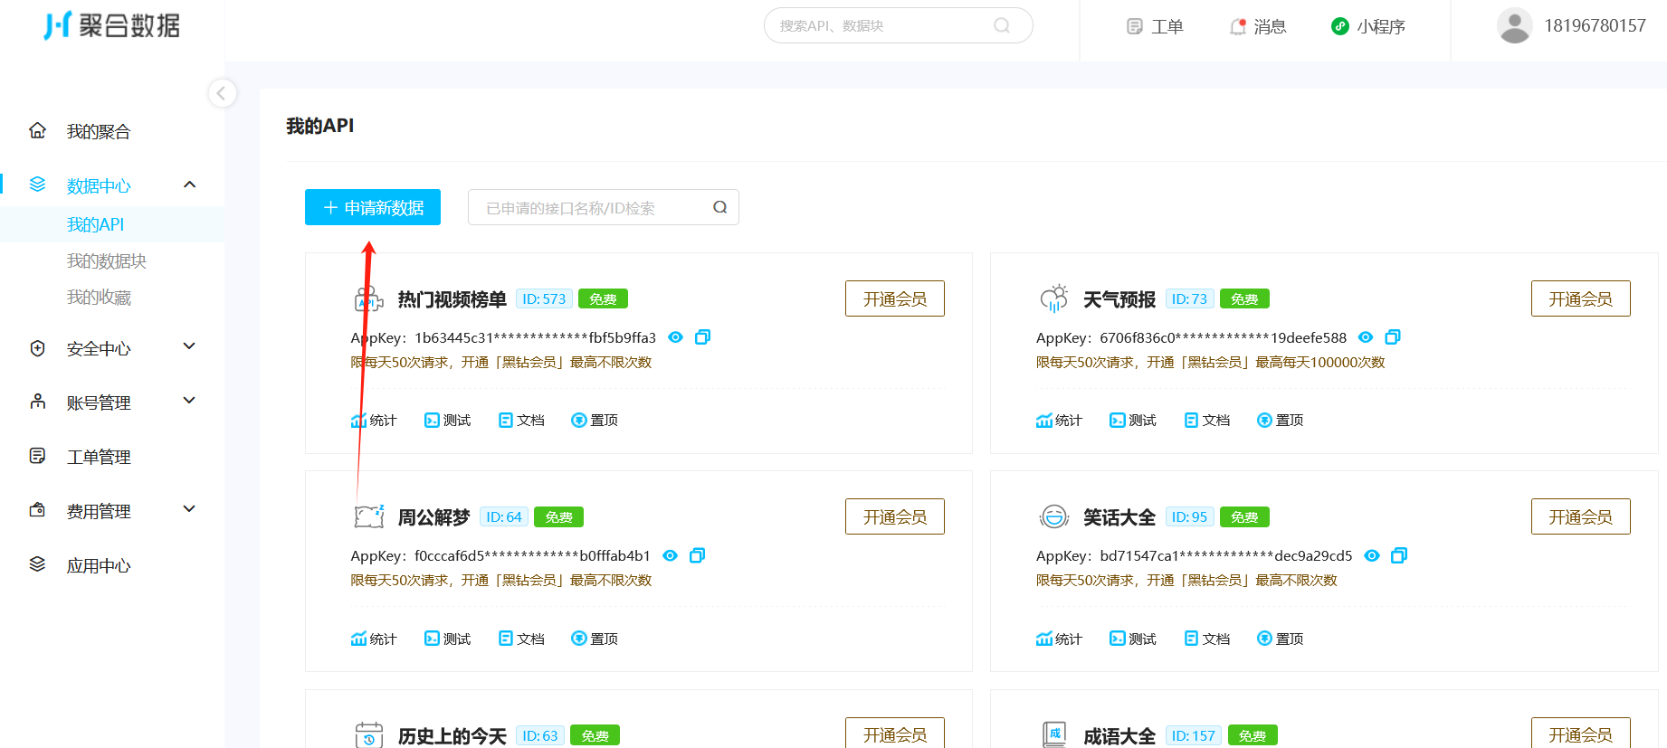Open 测试 for 周公解梦
Image resolution: width=1667 pixels, height=748 pixels.
pyautogui.click(x=448, y=639)
